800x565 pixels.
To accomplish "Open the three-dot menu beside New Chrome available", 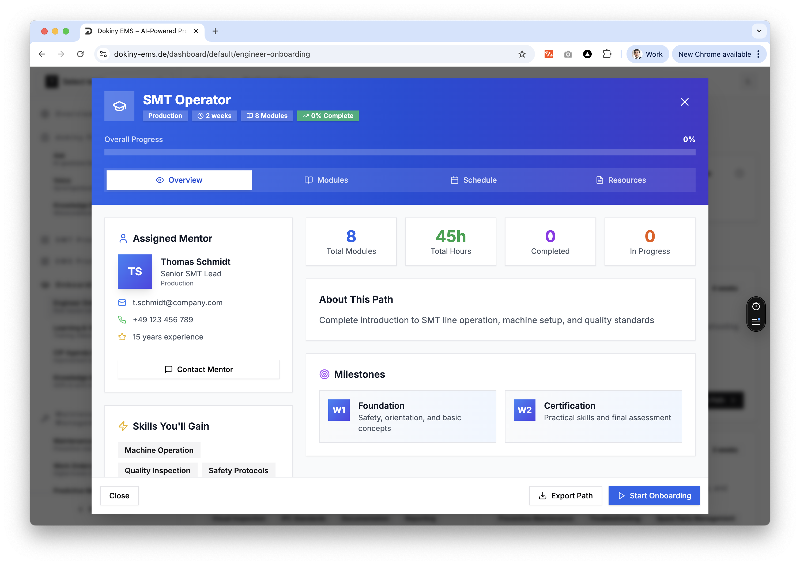I will coord(759,54).
